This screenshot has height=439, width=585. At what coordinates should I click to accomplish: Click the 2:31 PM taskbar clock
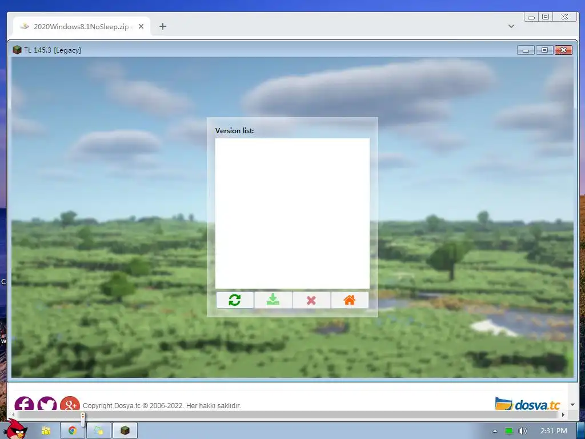(x=554, y=431)
